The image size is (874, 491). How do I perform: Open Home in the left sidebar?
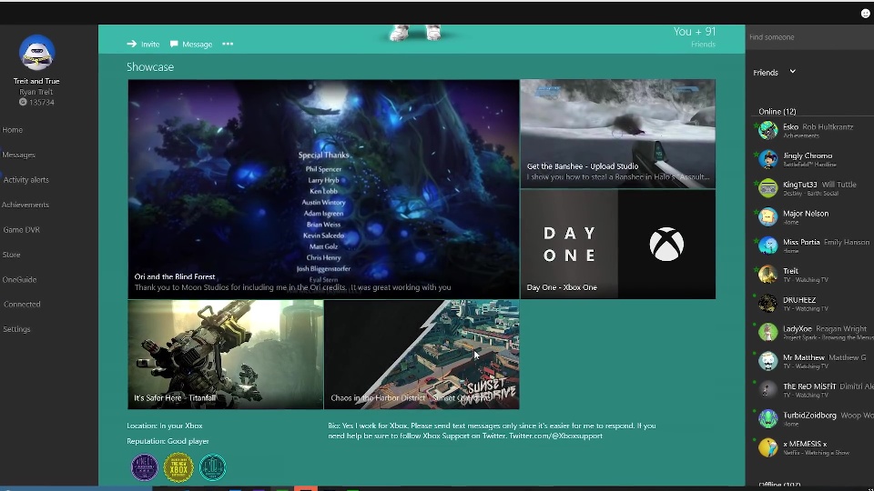click(12, 130)
